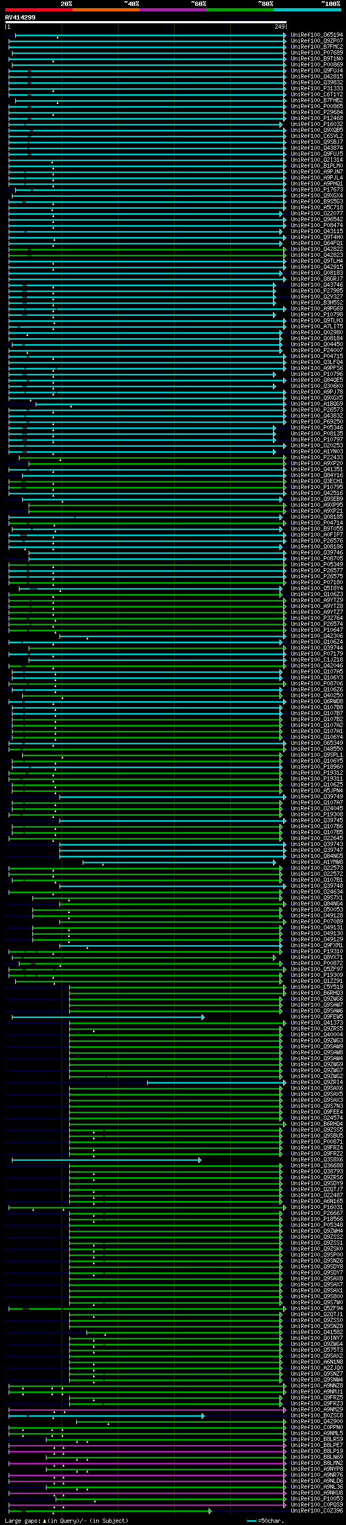This screenshot has height=1525, width=346.
Task: Open hit UniRef100_P00869
Action: [317, 64]
